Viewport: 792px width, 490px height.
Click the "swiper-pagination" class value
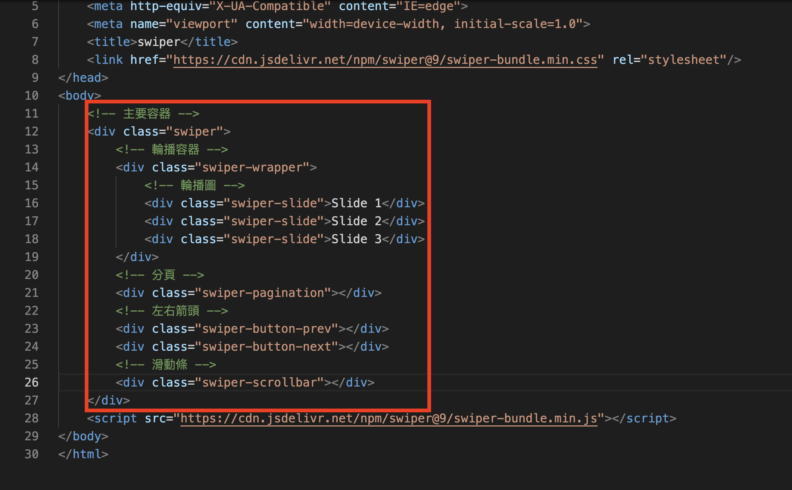pos(263,293)
